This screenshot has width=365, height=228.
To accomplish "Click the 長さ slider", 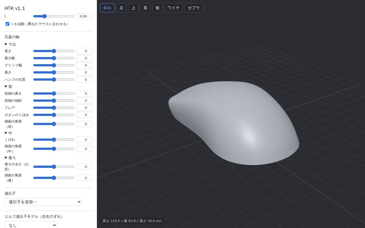I will coord(54,51).
